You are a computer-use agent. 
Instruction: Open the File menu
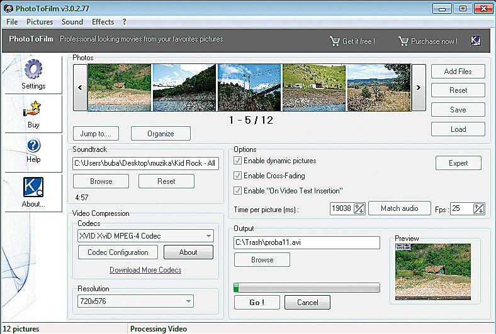(12, 22)
